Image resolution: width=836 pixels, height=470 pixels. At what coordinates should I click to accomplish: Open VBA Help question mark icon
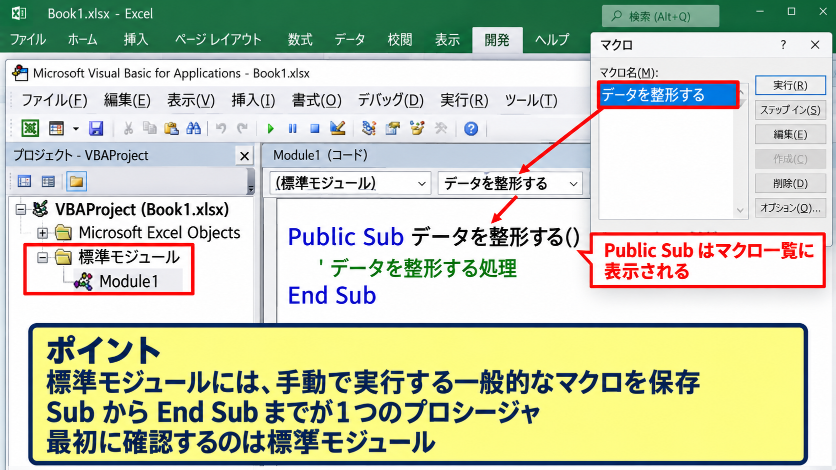click(x=471, y=129)
